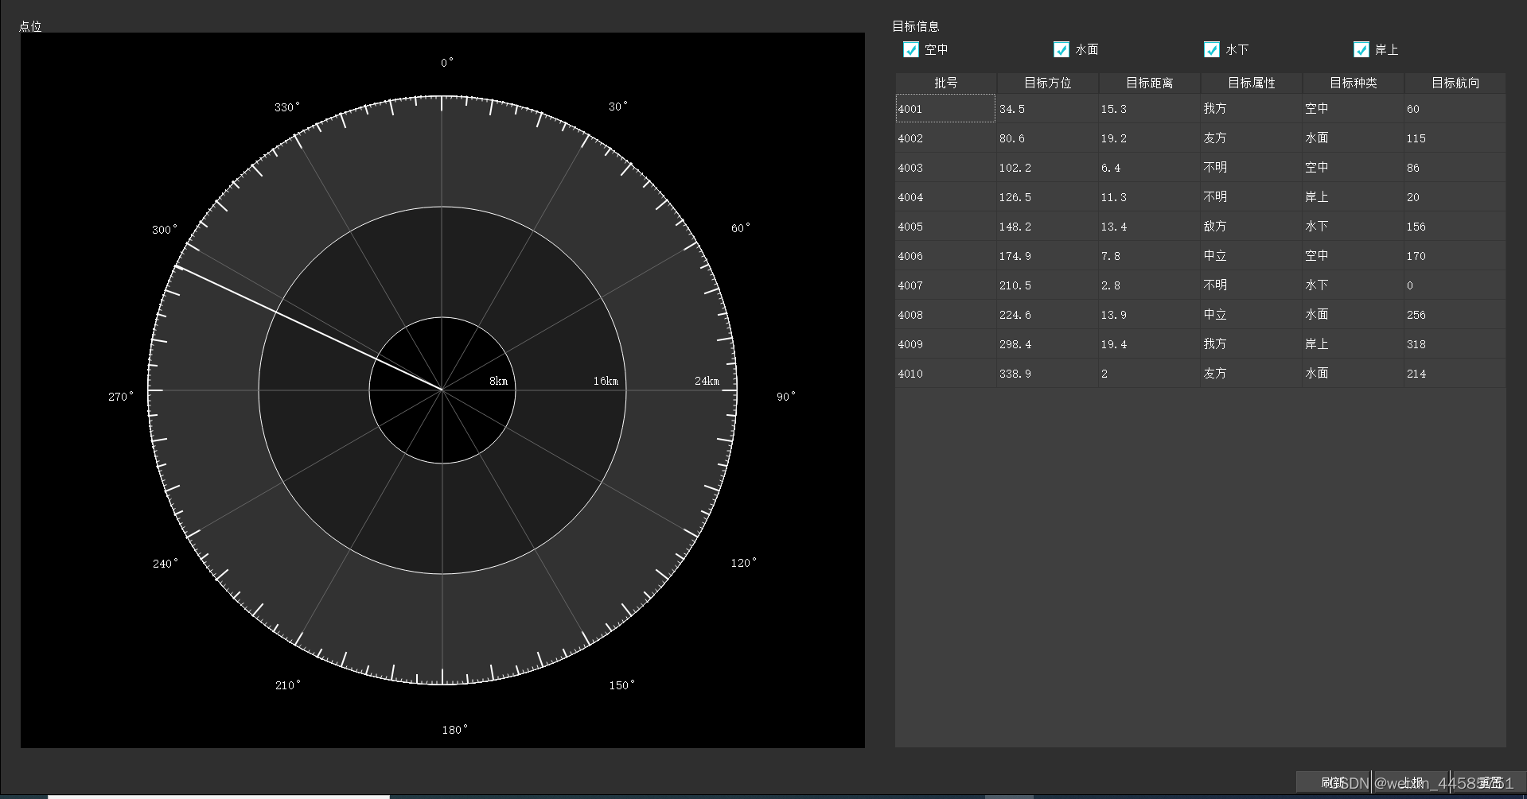Click bearing value 126.5

click(1048, 197)
